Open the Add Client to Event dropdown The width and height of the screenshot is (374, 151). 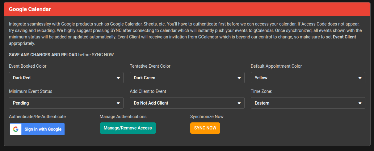pos(187,103)
